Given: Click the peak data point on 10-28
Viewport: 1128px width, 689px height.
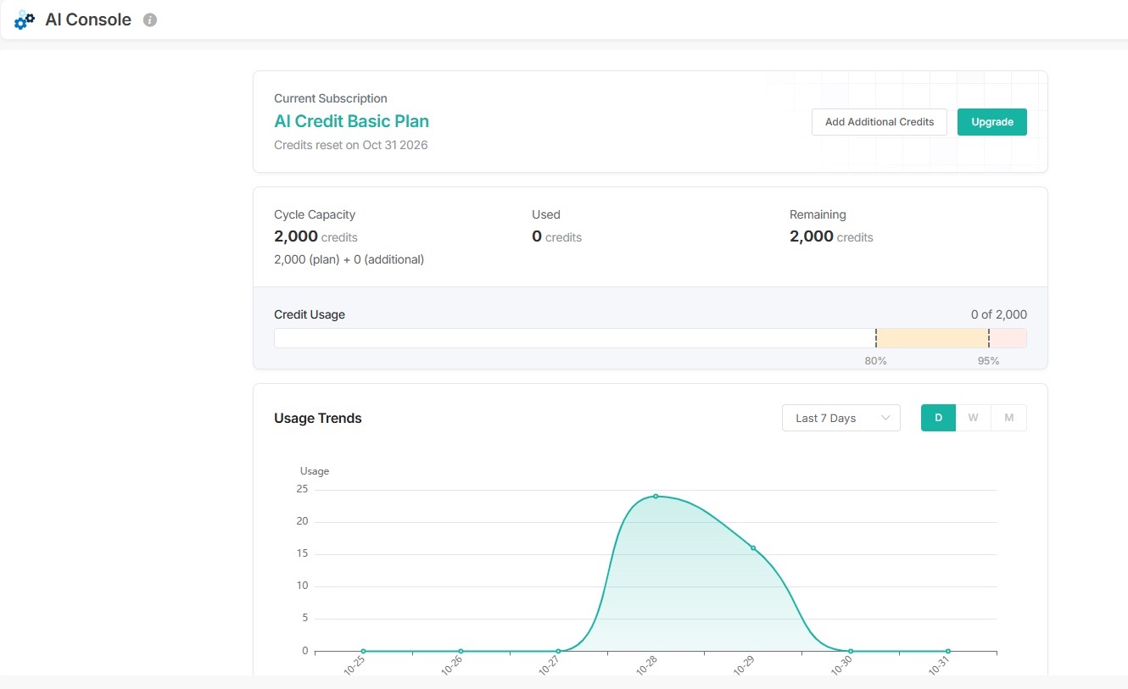Looking at the screenshot, I should pos(656,496).
